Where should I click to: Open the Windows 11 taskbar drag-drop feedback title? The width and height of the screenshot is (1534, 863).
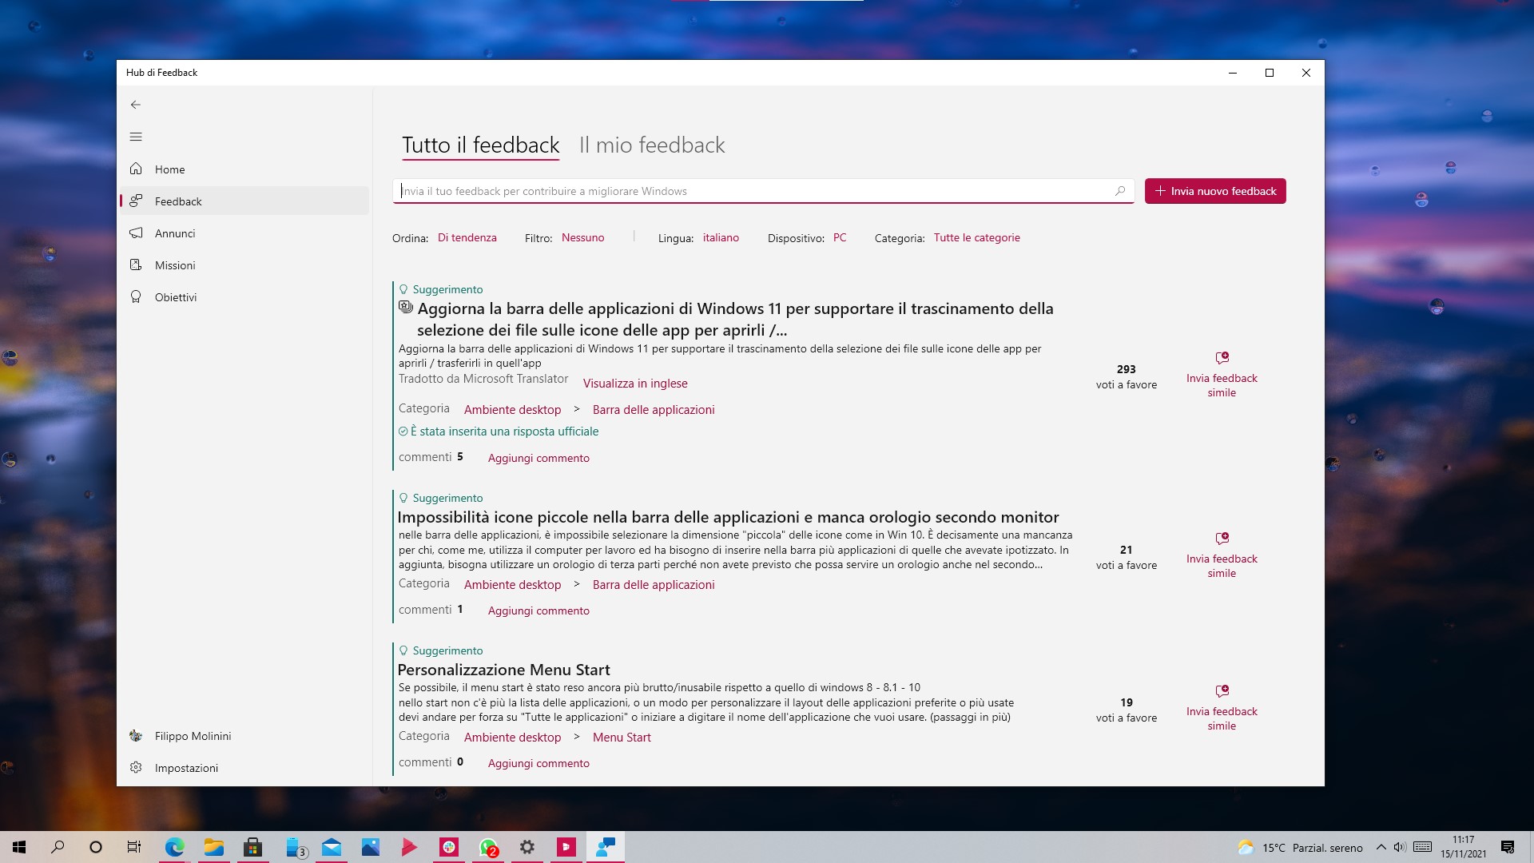[x=735, y=320]
